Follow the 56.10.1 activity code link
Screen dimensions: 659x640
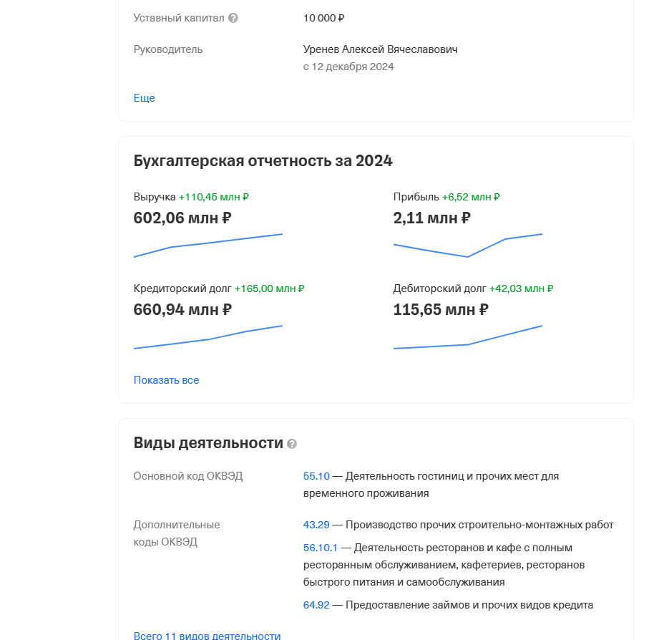320,548
